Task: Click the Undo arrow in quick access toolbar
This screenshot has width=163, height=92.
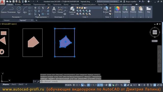Action: tap(29, 2)
